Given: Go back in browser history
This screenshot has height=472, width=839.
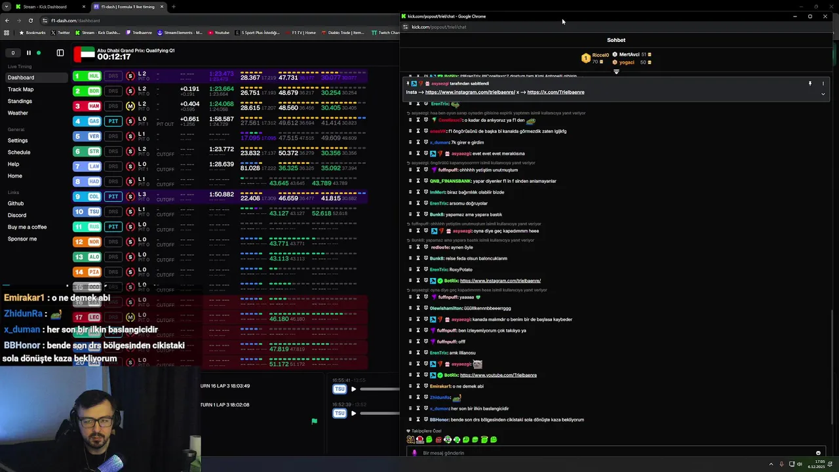Looking at the screenshot, I should click(7, 20).
